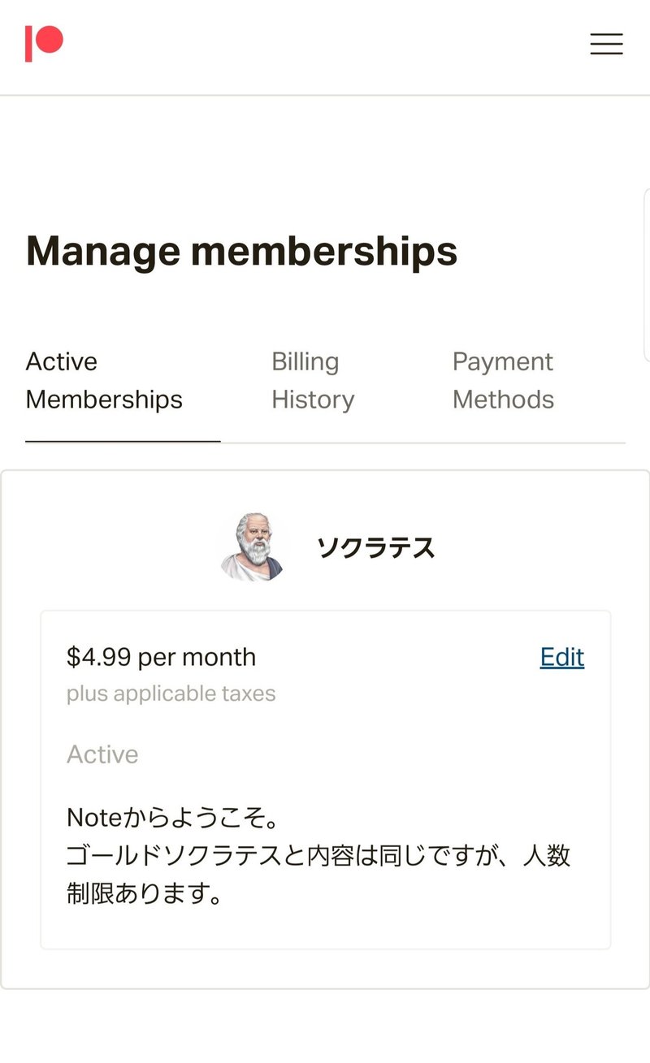
Task: Click the plus applicable taxes note
Action: click(x=171, y=694)
